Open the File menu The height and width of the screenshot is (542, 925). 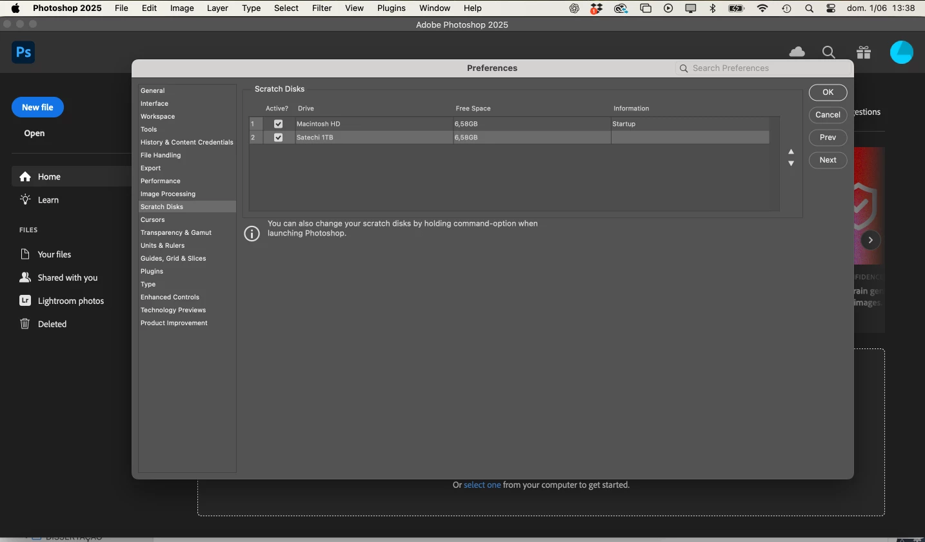point(121,8)
